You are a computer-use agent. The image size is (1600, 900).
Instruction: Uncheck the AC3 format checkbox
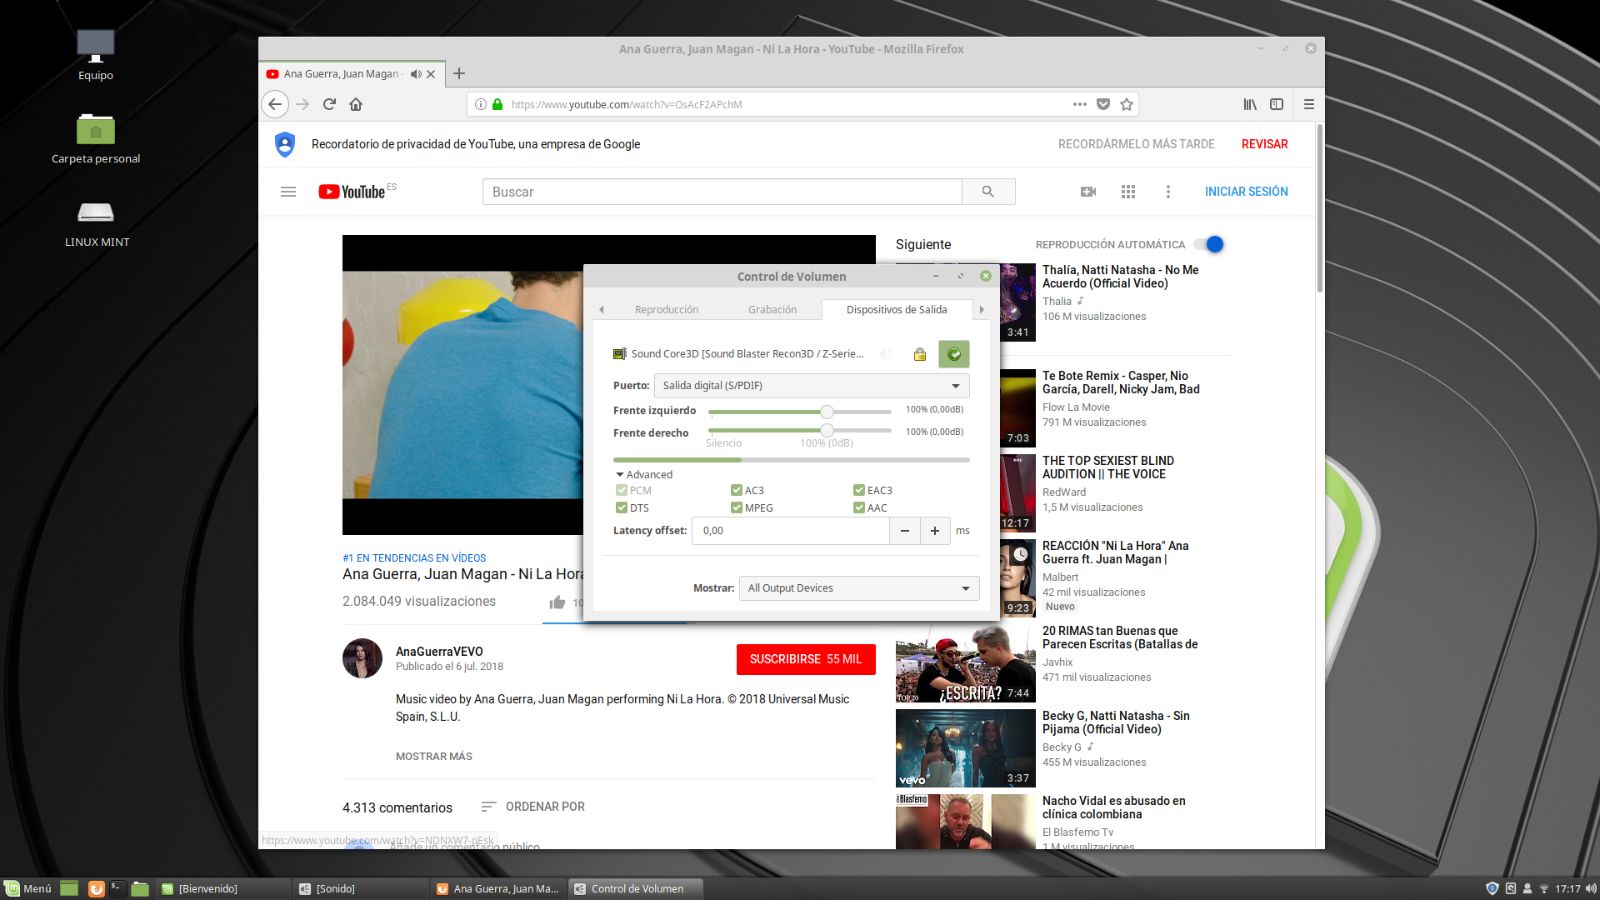tap(737, 490)
